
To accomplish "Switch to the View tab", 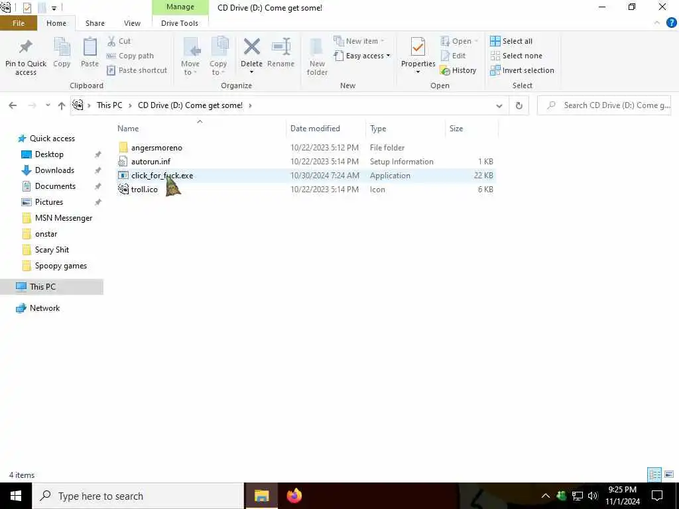I will pyautogui.click(x=132, y=23).
